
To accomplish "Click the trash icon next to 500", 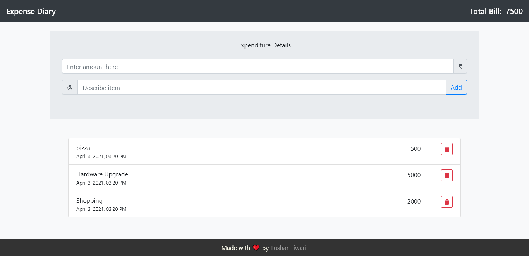I will [447, 149].
